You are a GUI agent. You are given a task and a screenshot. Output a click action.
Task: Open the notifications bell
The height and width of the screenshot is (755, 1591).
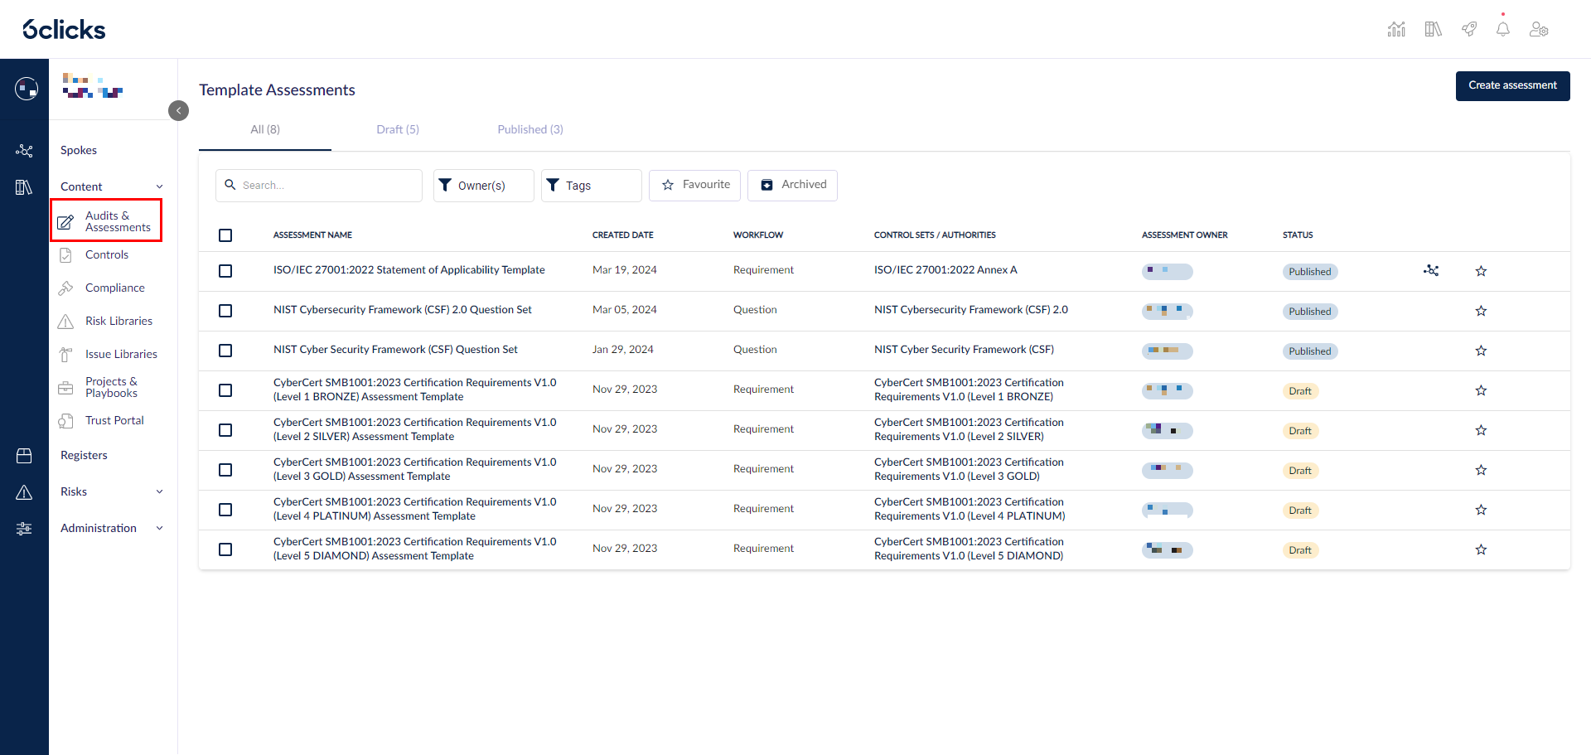click(1502, 30)
